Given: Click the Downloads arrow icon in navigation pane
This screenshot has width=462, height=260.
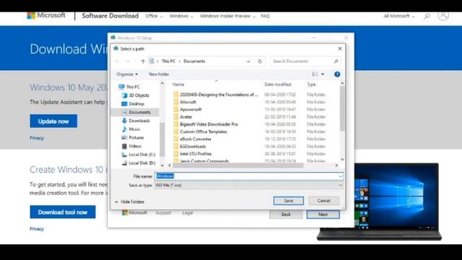Looking at the screenshot, I should [x=124, y=121].
